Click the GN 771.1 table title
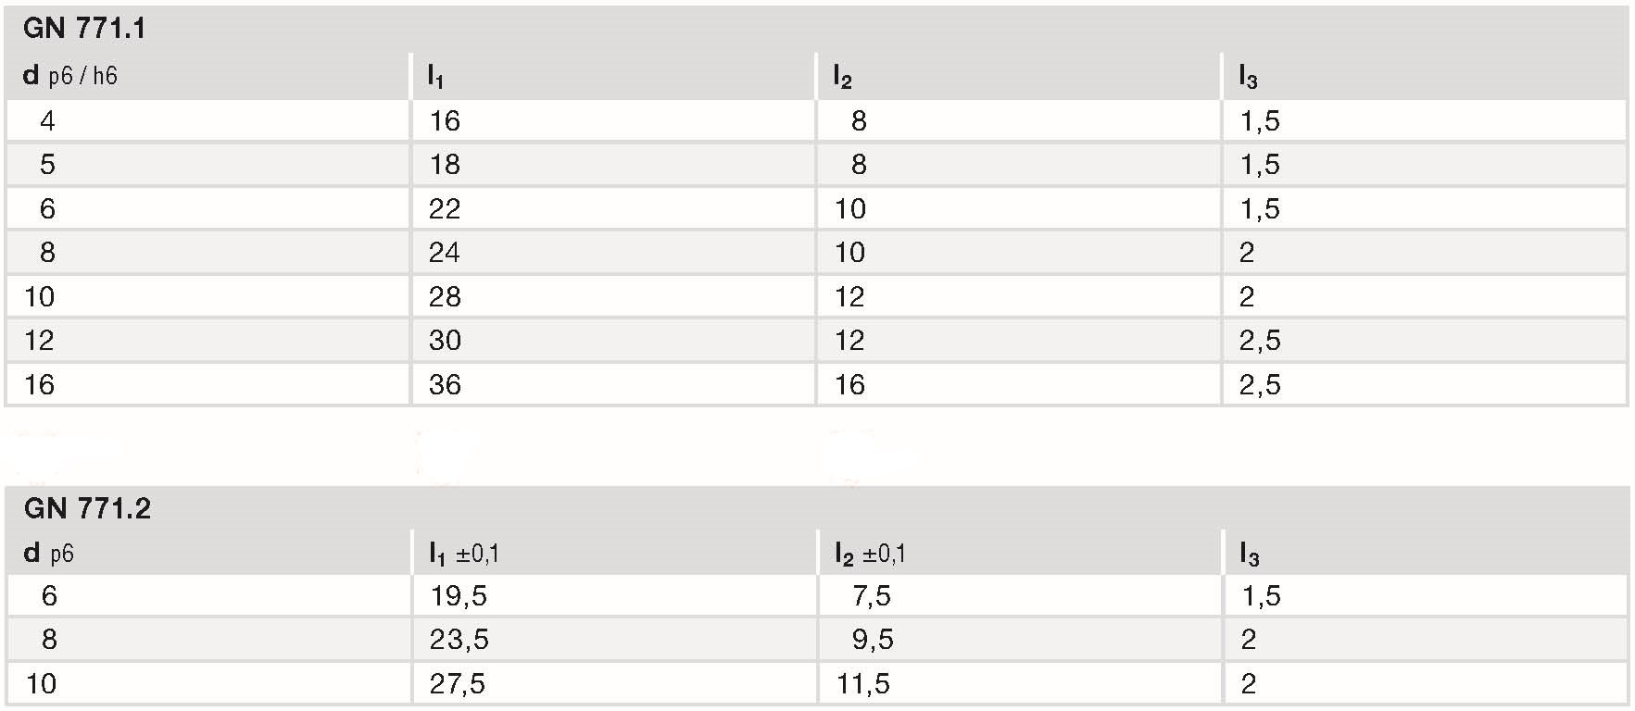 [x=84, y=29]
